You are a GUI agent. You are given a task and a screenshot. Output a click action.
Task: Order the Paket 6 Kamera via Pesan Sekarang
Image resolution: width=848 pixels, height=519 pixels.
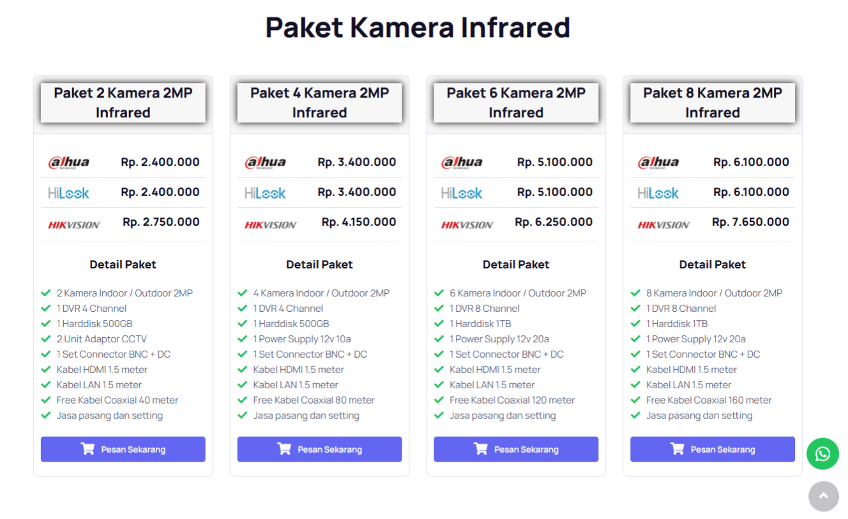pos(516,449)
